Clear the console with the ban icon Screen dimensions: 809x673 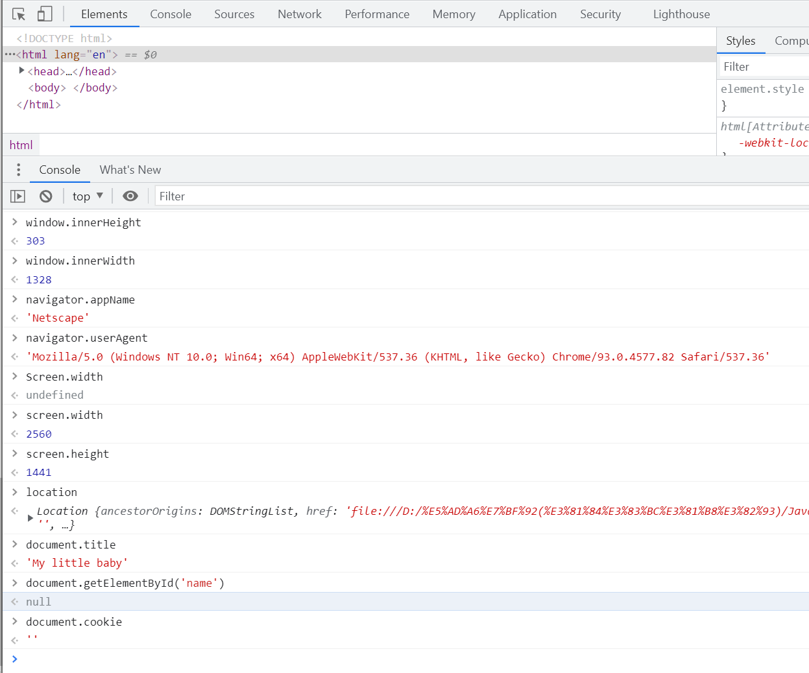46,196
